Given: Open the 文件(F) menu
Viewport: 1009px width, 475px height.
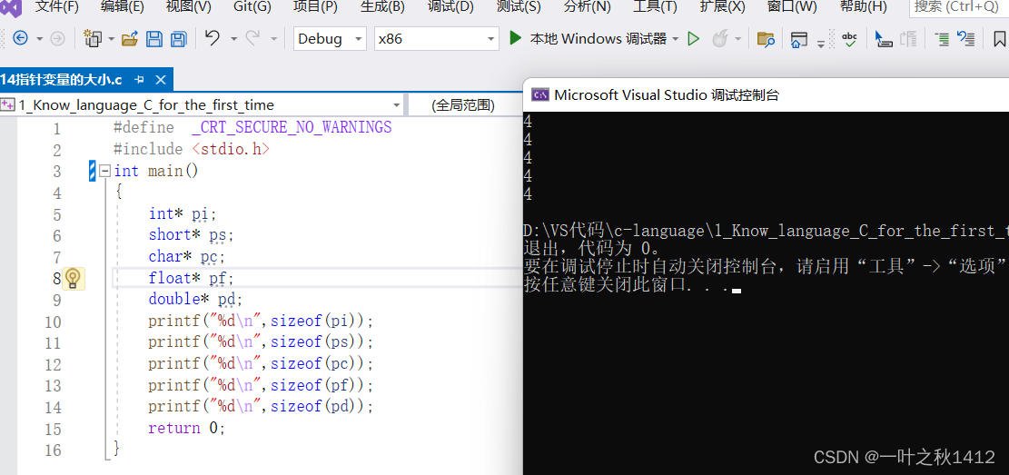Looking at the screenshot, I should click(56, 7).
